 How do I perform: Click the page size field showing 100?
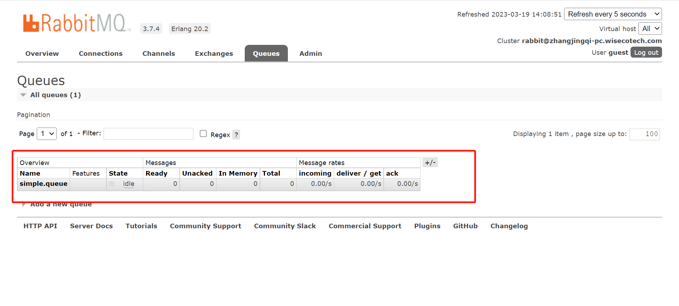(x=645, y=134)
